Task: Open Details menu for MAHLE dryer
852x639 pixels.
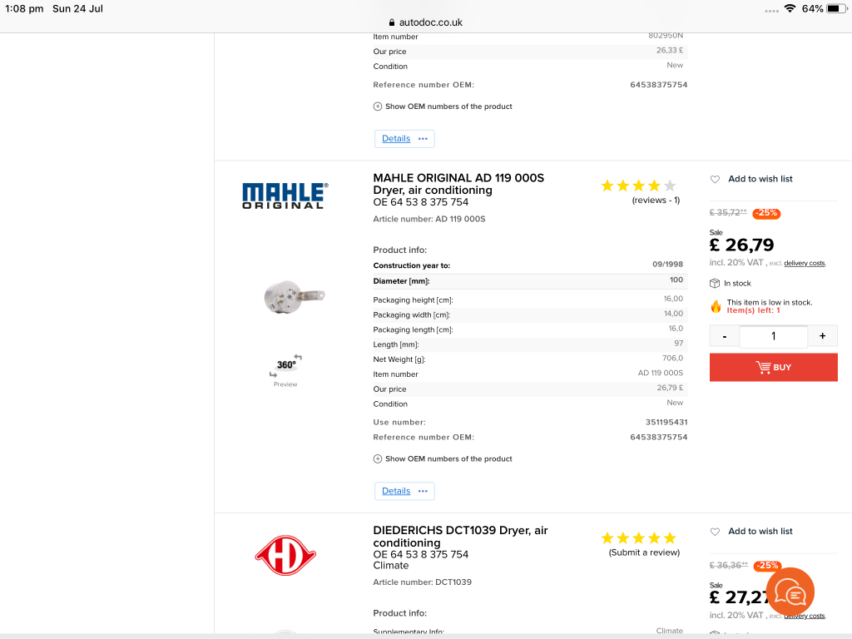Action: point(404,491)
